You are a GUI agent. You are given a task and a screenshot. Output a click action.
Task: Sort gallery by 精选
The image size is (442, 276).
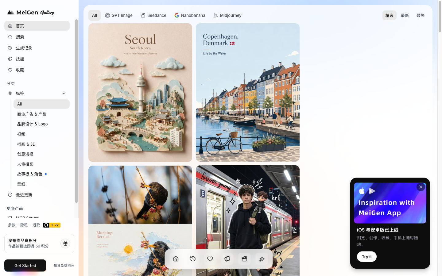[389, 15]
